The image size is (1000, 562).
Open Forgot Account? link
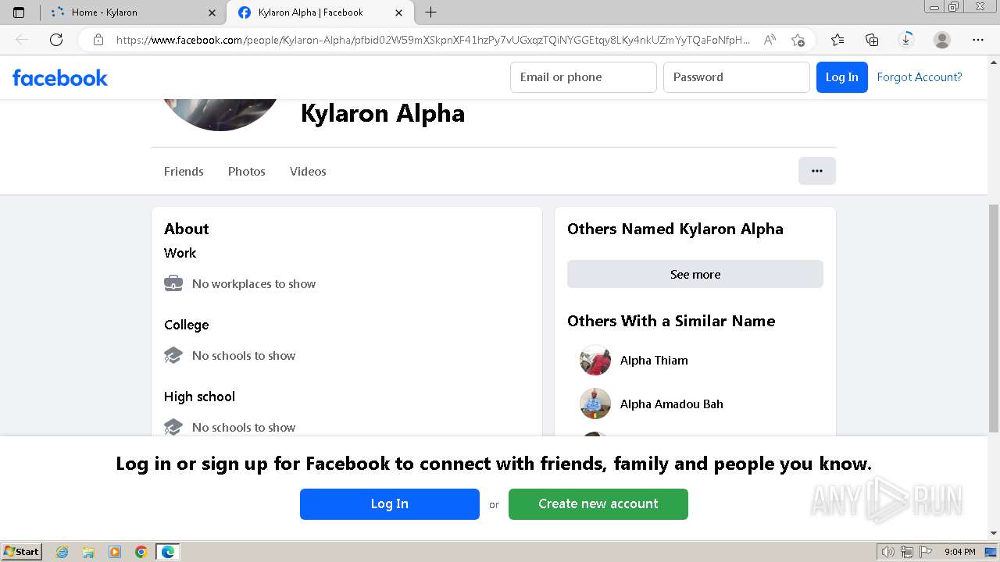[x=920, y=77]
